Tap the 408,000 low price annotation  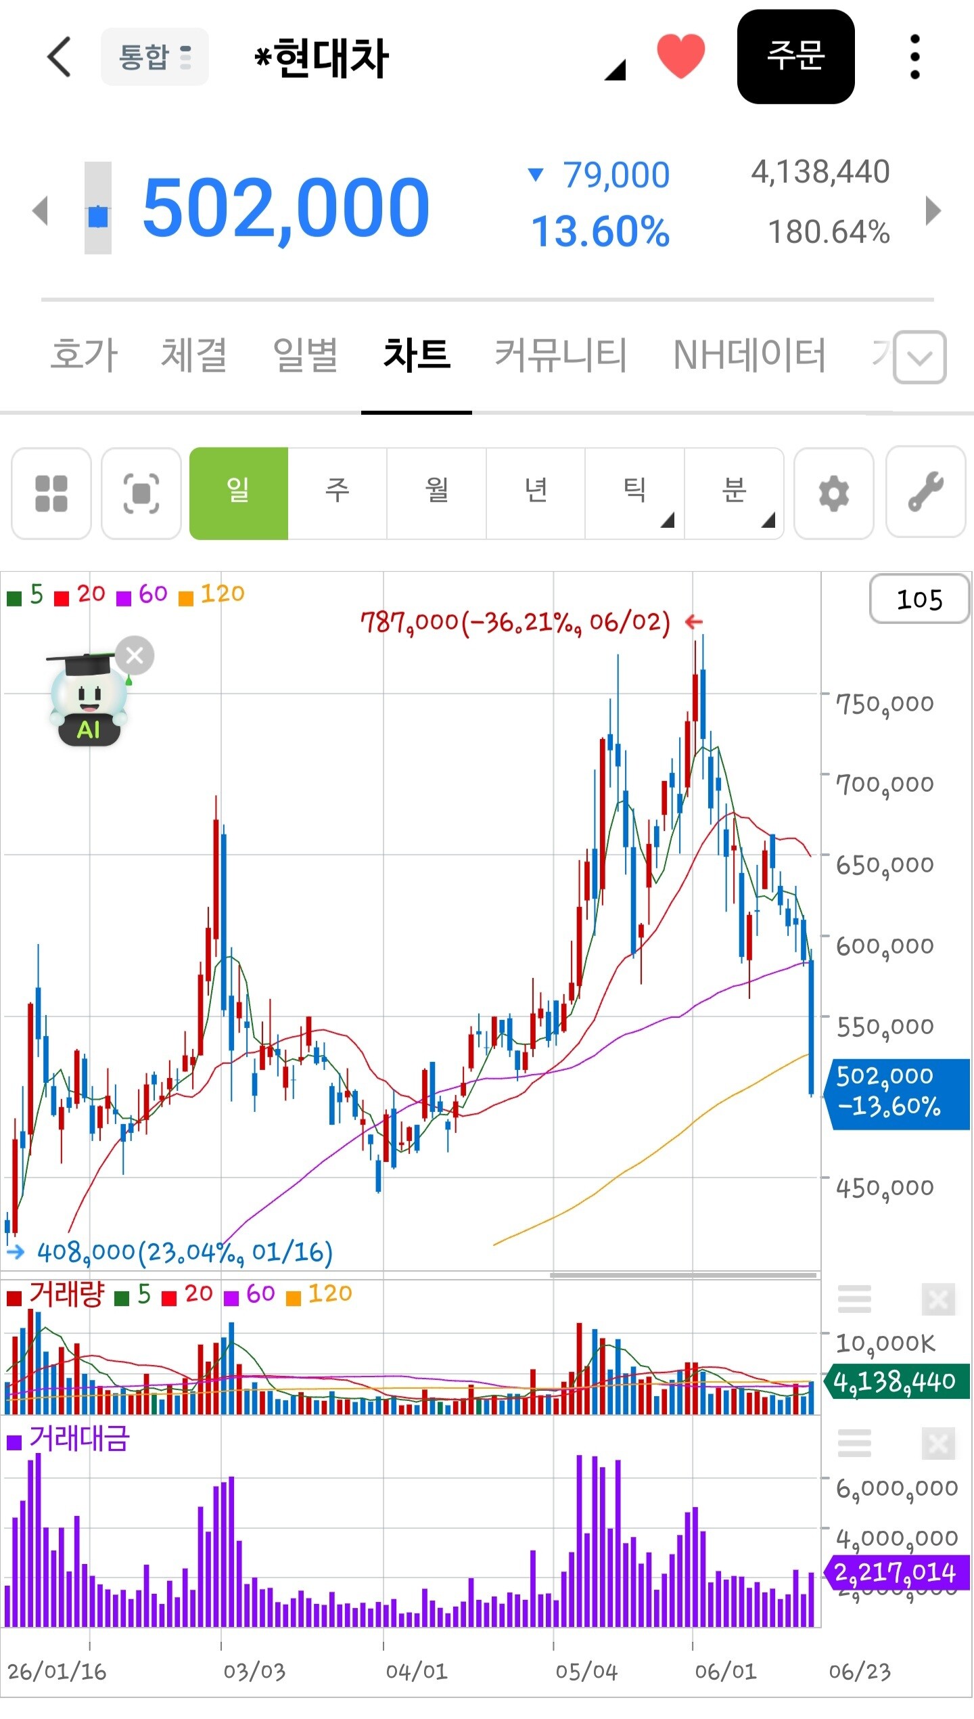click(x=185, y=1253)
